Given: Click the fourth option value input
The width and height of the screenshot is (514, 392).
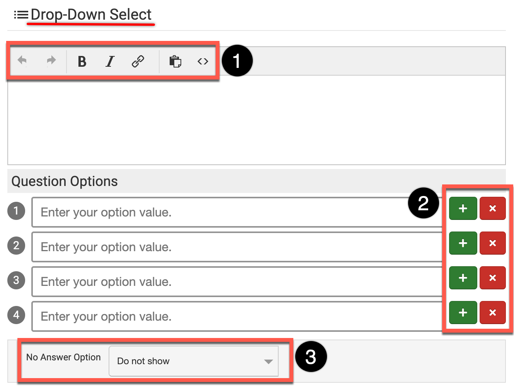Looking at the screenshot, I should 232,316.
